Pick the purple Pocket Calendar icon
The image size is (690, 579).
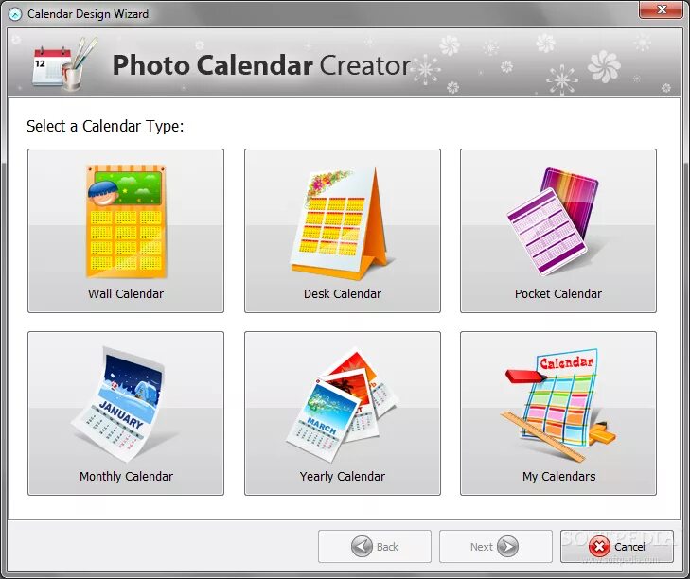pos(553,221)
